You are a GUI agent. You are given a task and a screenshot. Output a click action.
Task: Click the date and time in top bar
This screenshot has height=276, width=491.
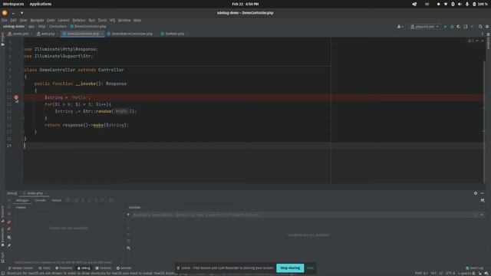[x=245, y=4]
